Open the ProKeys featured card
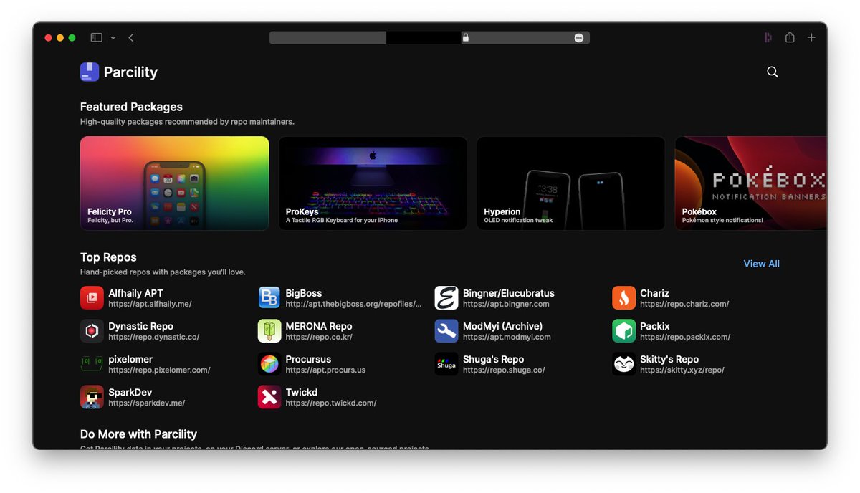 [373, 183]
